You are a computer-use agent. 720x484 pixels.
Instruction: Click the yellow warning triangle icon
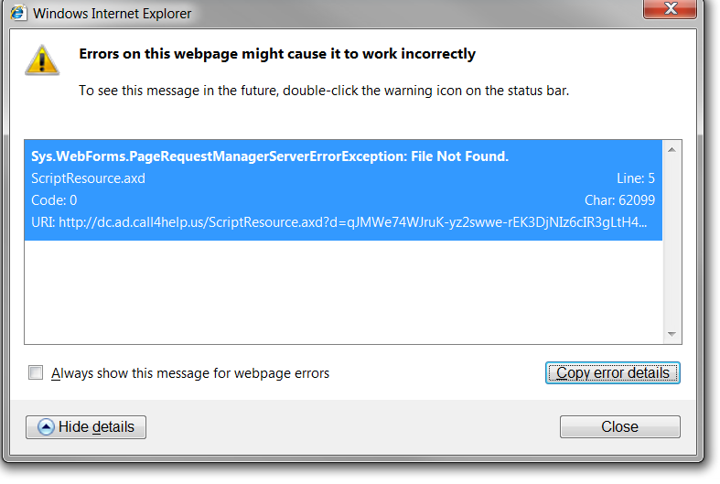click(x=42, y=59)
